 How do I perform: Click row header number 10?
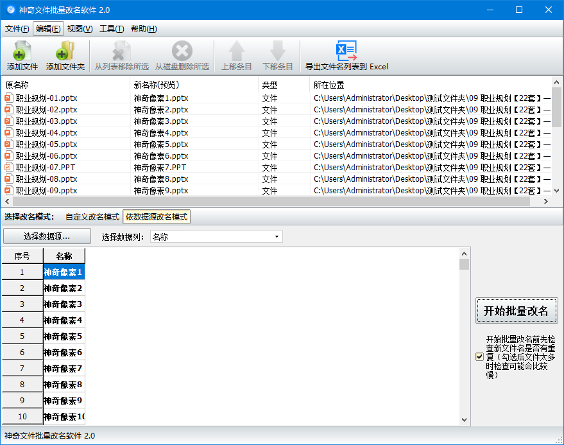22,417
